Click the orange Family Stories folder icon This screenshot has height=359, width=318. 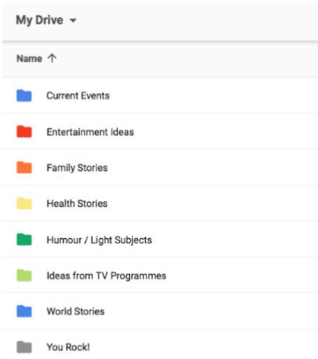(24, 168)
